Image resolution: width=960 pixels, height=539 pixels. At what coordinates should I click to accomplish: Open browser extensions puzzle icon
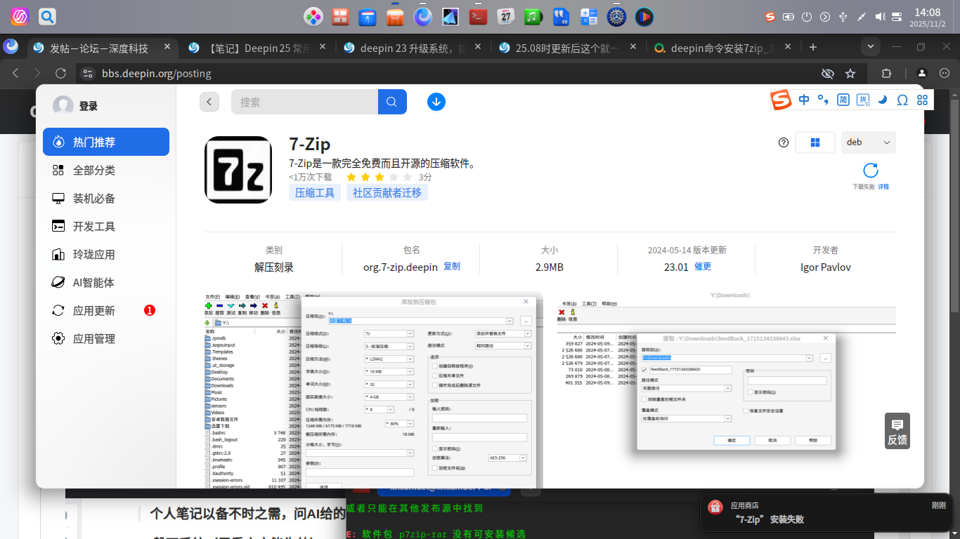click(x=886, y=74)
